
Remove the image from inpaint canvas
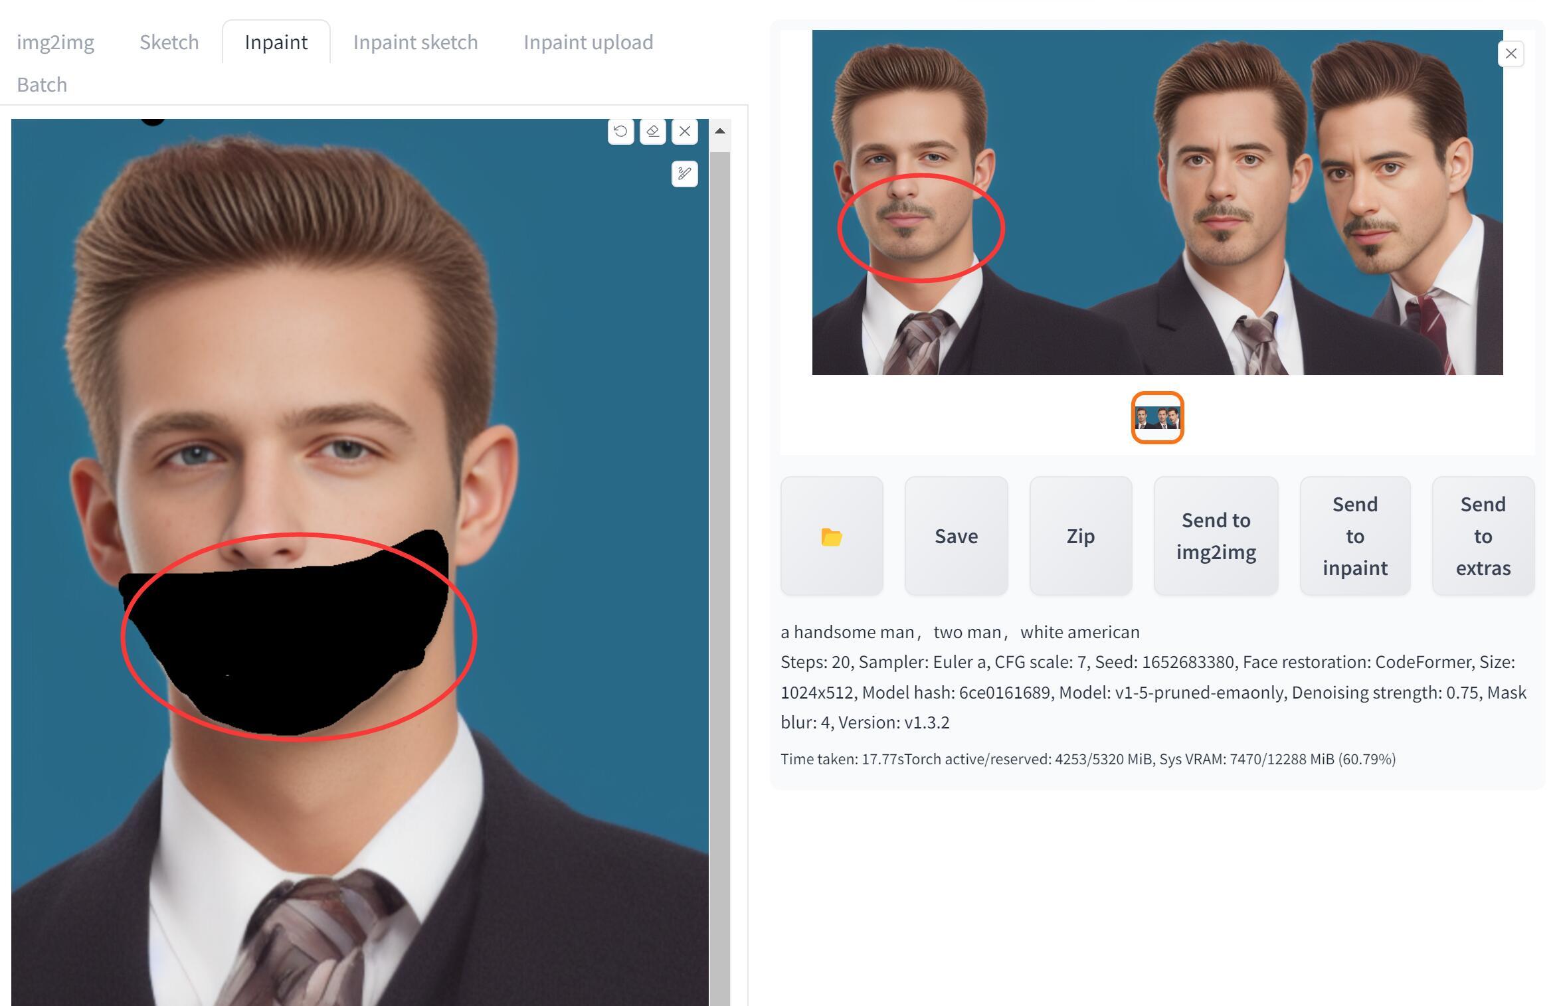click(x=685, y=131)
